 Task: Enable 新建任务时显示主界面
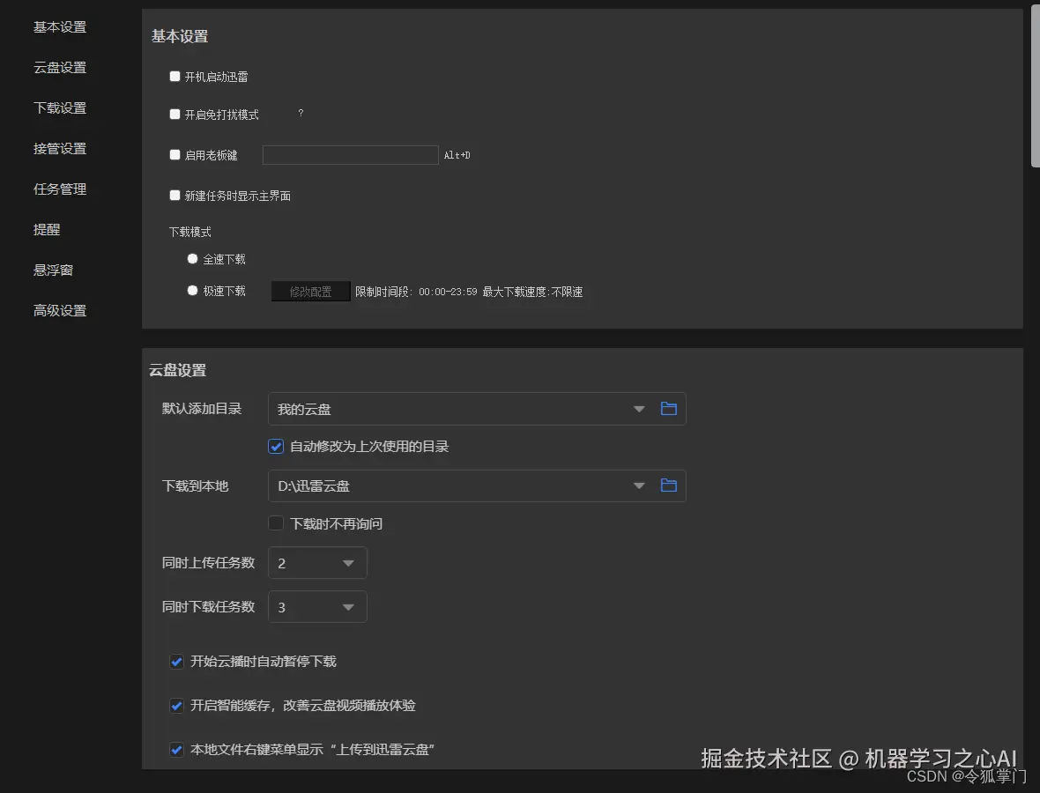[x=175, y=196]
